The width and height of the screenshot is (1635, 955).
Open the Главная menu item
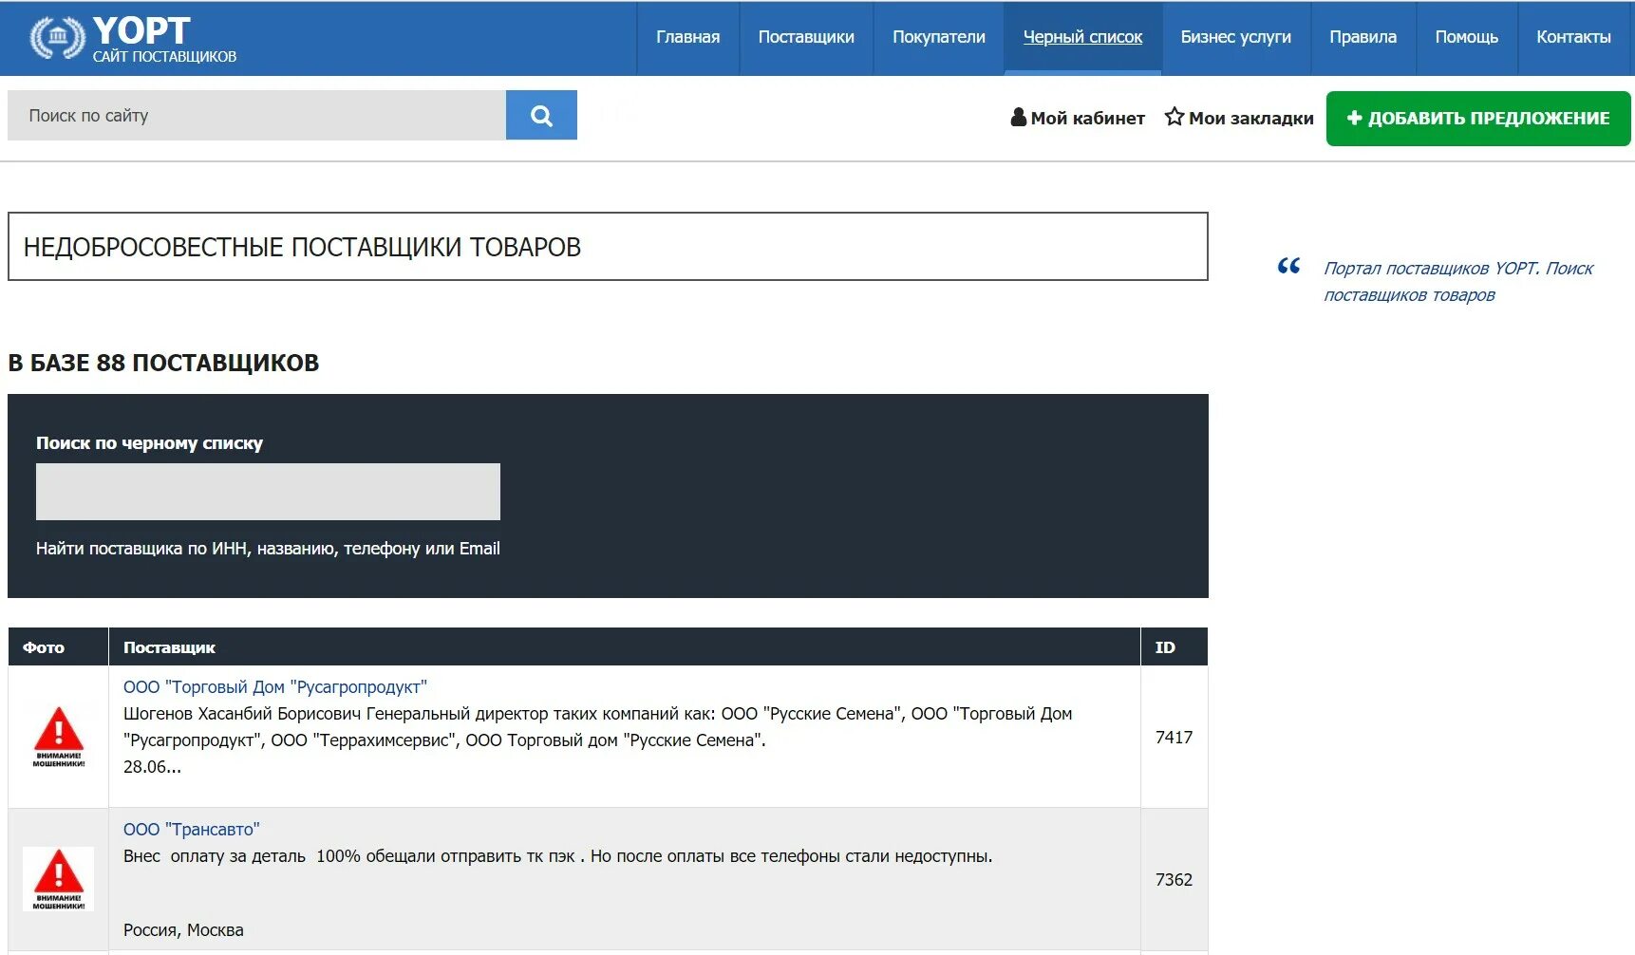(686, 38)
